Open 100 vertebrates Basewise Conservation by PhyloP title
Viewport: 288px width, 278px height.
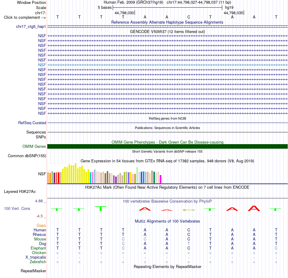pyautogui.click(x=167, y=201)
